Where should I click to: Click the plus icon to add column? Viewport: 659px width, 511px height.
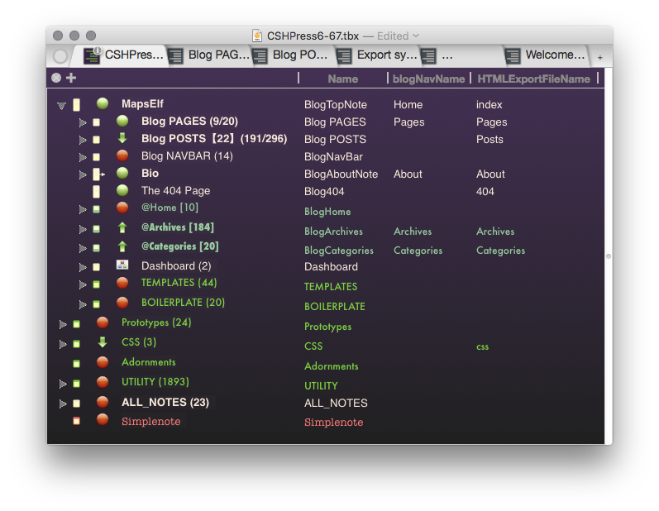click(x=71, y=78)
